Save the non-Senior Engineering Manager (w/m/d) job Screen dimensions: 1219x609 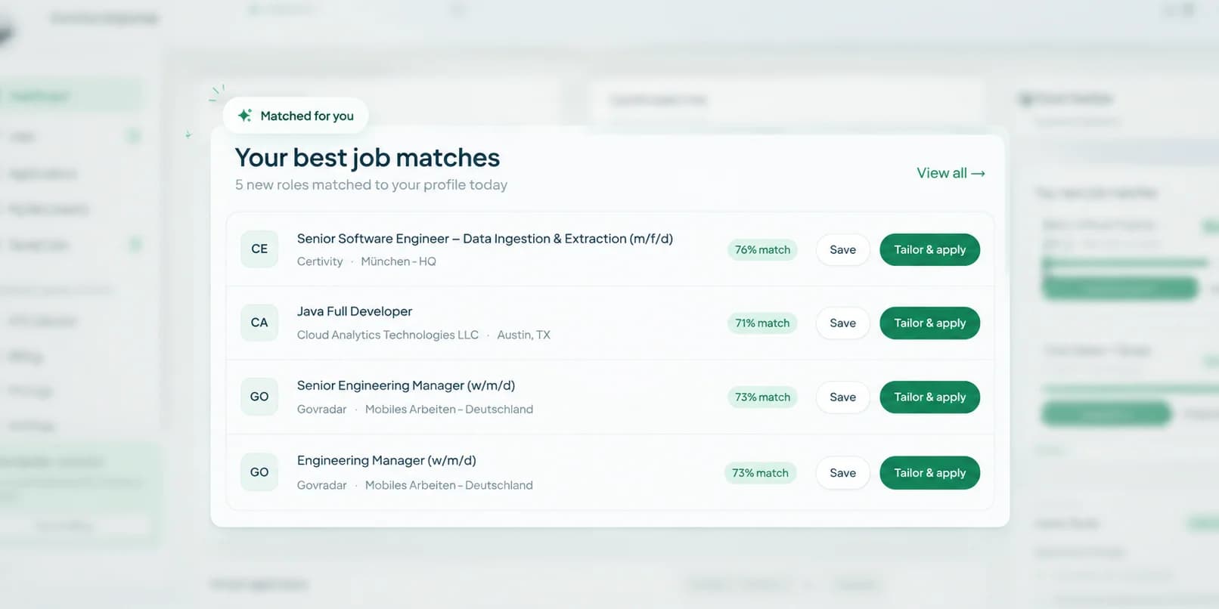pos(842,473)
